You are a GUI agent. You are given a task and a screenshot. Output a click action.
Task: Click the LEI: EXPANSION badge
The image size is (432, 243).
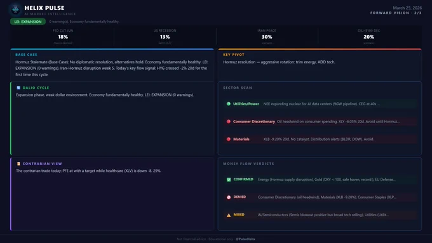click(28, 22)
